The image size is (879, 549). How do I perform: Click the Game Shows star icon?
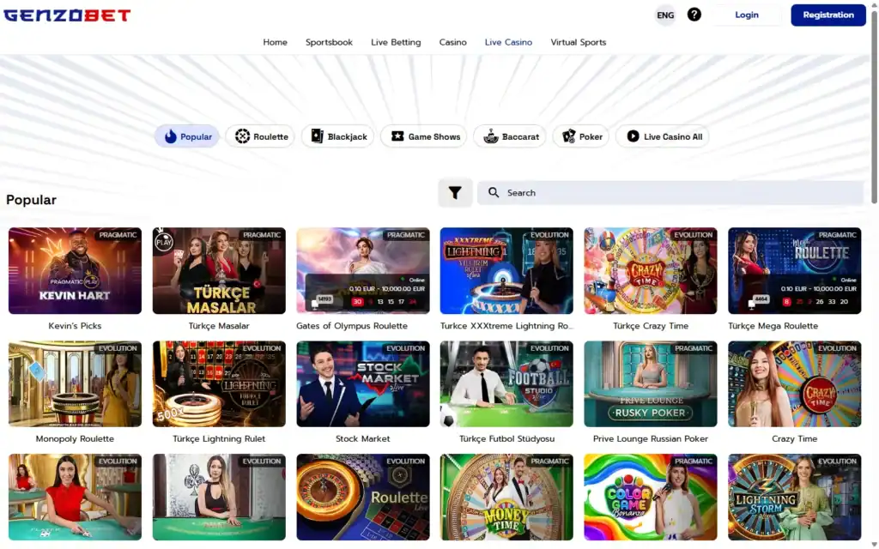click(x=397, y=136)
